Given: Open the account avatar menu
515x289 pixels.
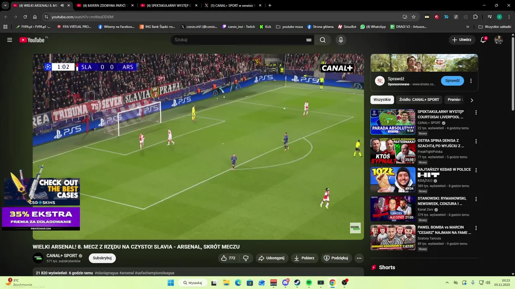Looking at the screenshot, I should point(499,40).
